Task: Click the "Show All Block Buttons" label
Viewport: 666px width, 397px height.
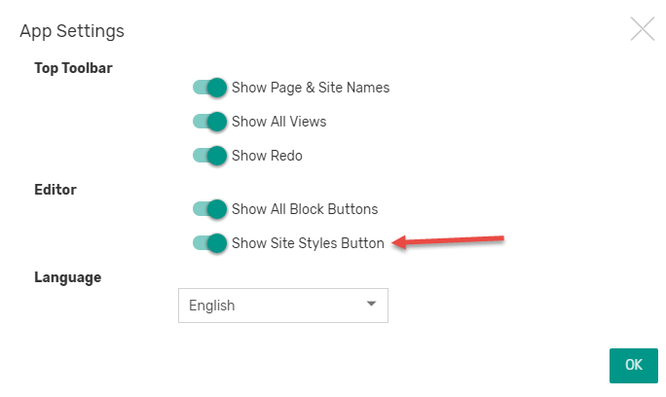Action: (x=305, y=209)
